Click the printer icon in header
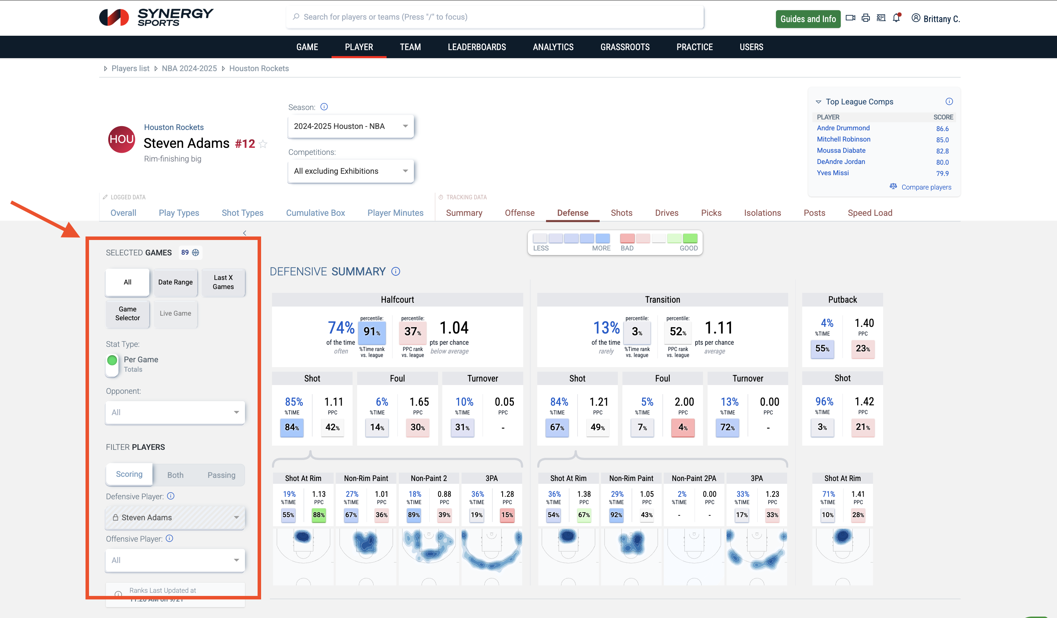The width and height of the screenshot is (1057, 618). click(x=865, y=18)
